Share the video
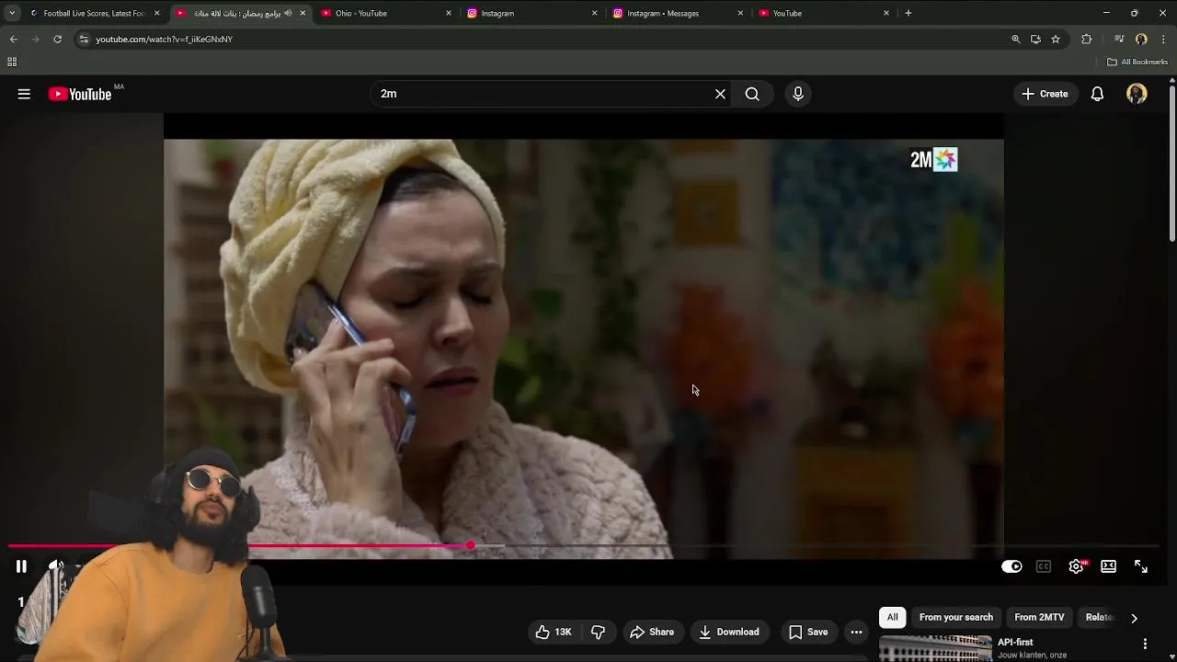Image resolution: width=1177 pixels, height=662 pixels. [652, 632]
